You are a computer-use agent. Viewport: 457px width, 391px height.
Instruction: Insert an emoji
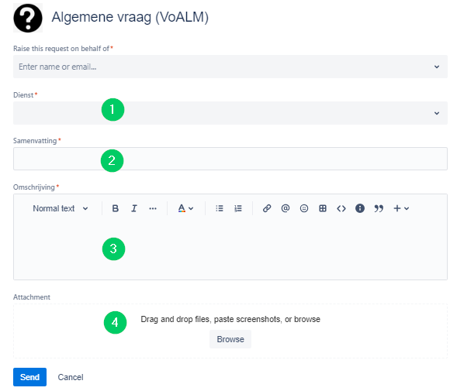pos(304,208)
